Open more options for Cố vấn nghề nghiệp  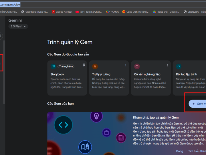pyautogui.click(x=167, y=65)
